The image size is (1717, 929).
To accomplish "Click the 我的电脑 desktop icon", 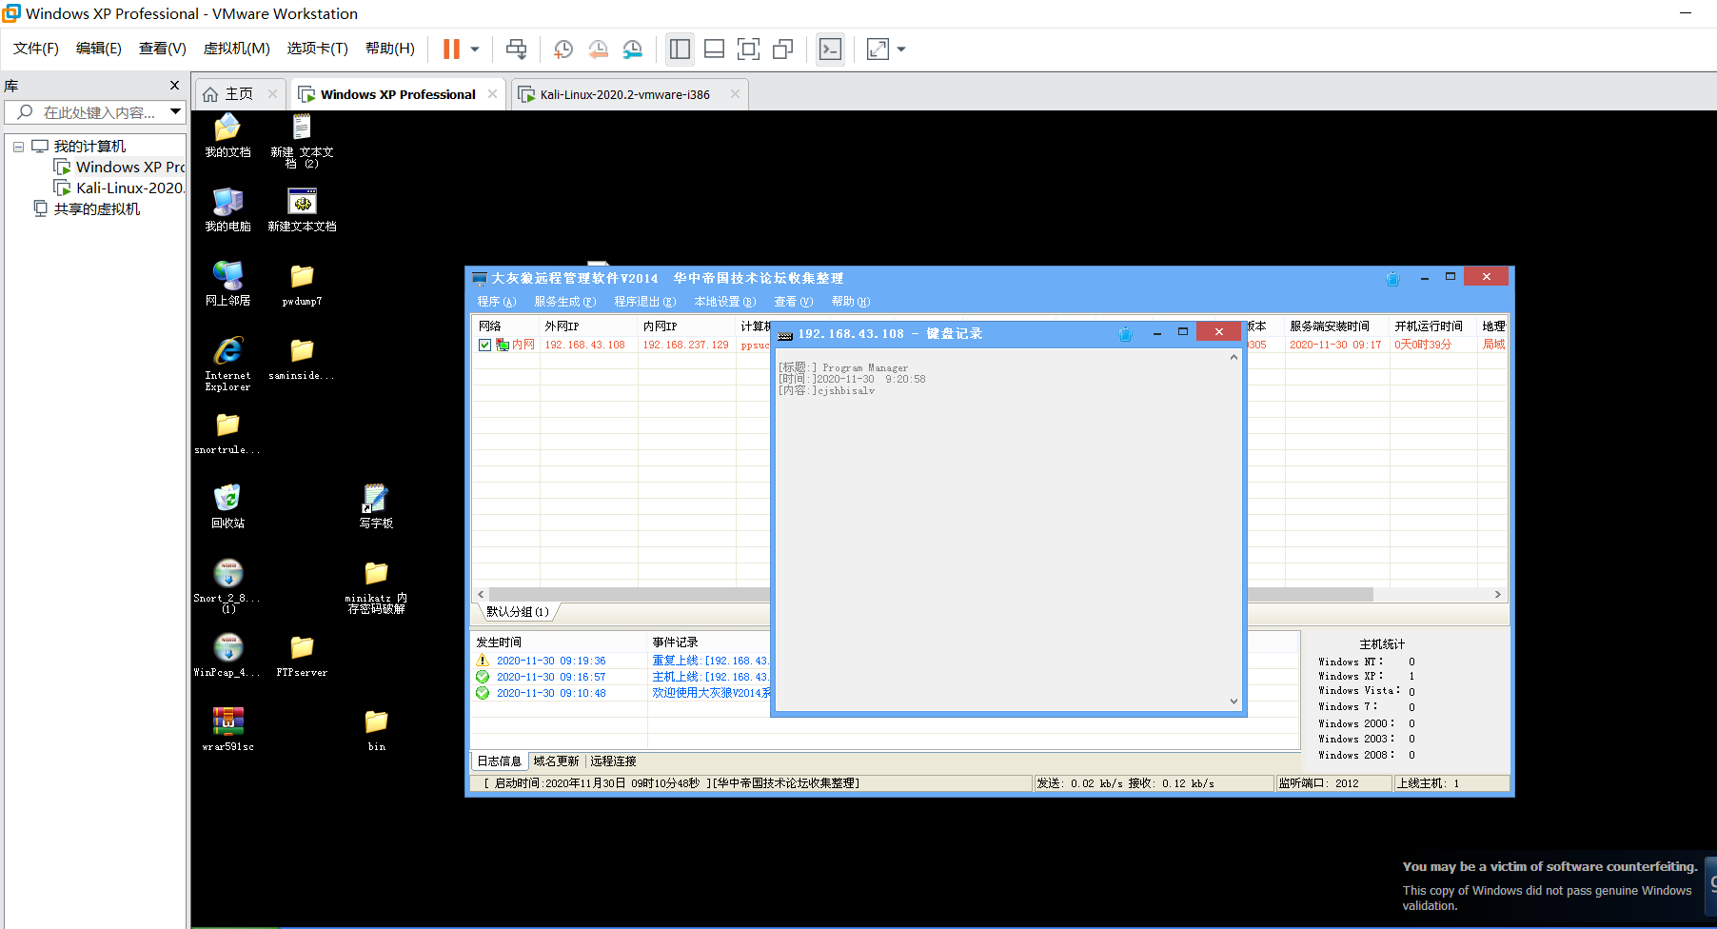I will [x=228, y=209].
